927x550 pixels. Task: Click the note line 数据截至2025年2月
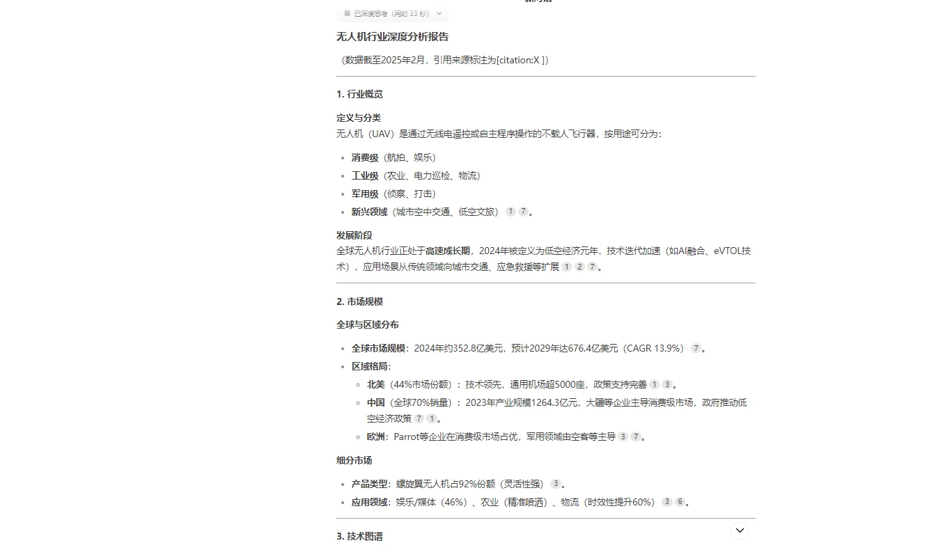[x=445, y=60]
